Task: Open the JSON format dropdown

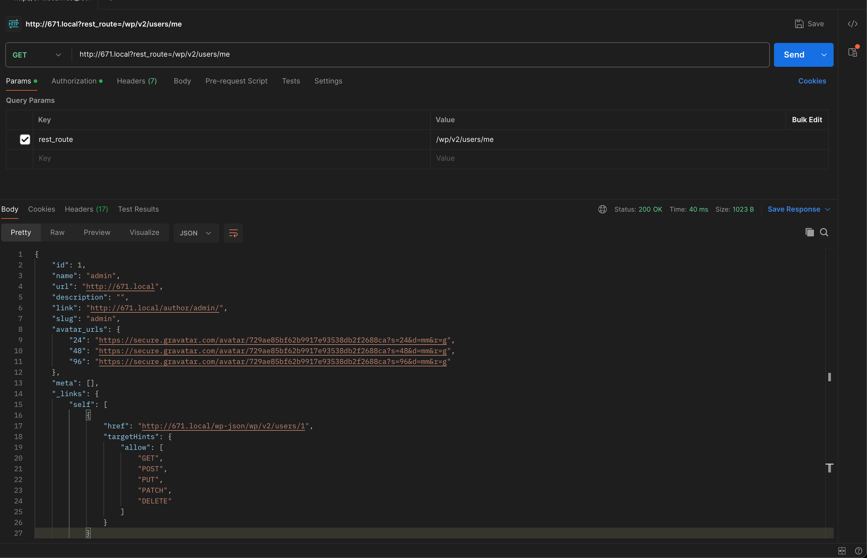Action: click(x=196, y=233)
